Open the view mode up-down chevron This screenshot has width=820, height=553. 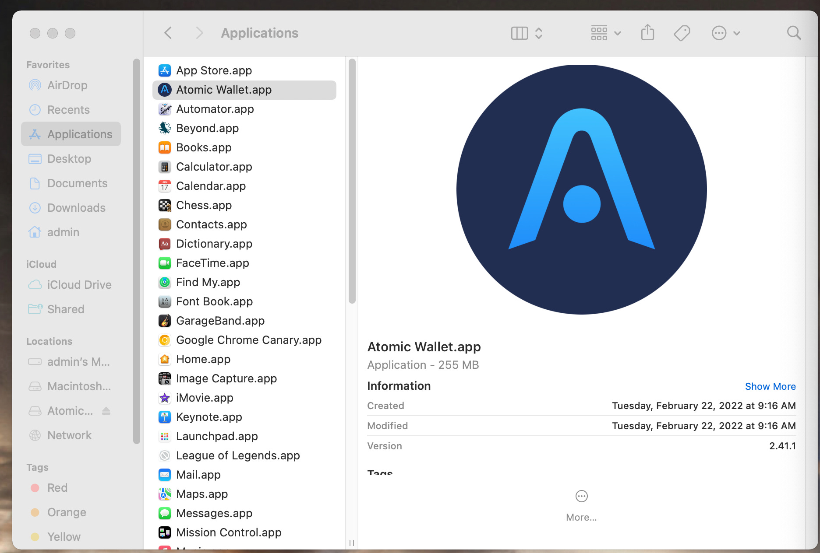(539, 33)
